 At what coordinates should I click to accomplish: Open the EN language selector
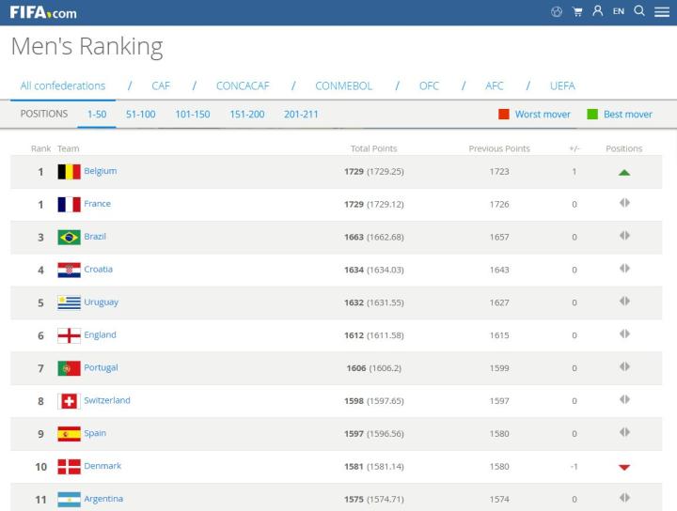coord(618,12)
